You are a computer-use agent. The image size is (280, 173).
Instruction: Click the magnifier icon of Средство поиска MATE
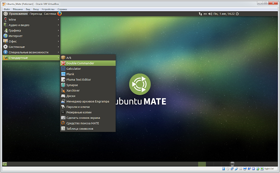click(63, 123)
